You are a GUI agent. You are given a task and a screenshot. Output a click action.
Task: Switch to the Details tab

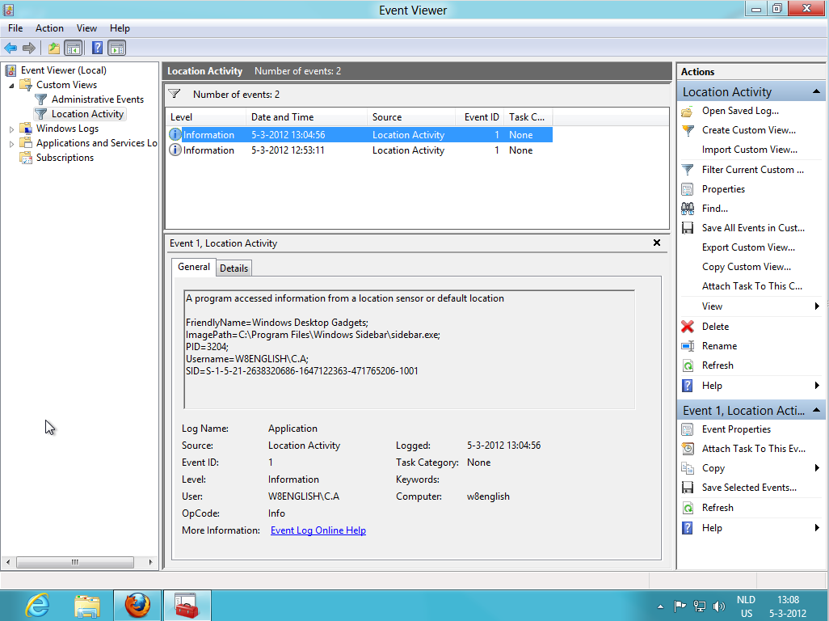click(234, 268)
